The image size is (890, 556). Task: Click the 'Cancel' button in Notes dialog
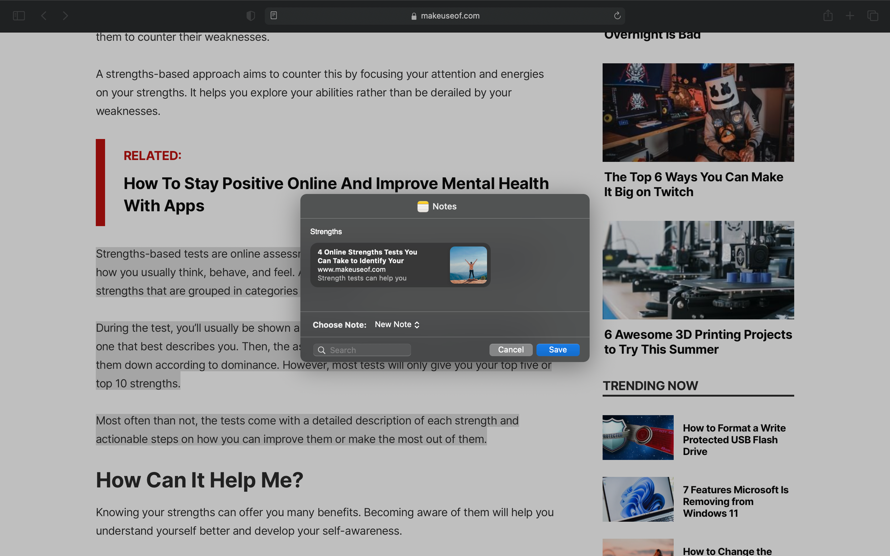tap(511, 349)
